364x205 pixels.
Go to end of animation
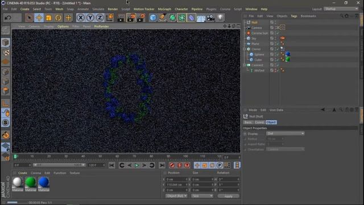(x=162, y=165)
